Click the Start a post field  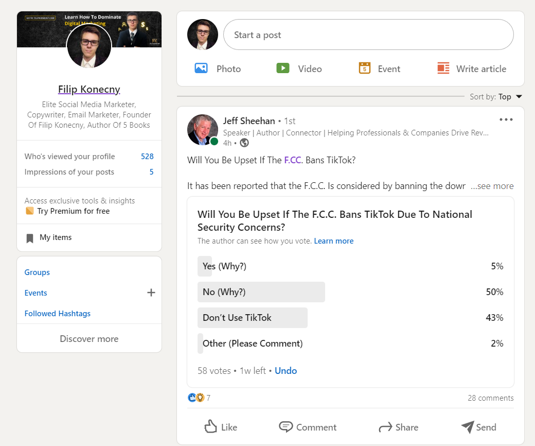point(368,35)
